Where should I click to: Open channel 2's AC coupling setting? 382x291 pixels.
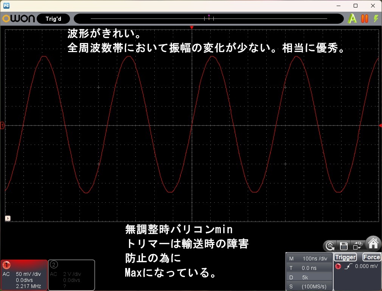tap(53, 274)
